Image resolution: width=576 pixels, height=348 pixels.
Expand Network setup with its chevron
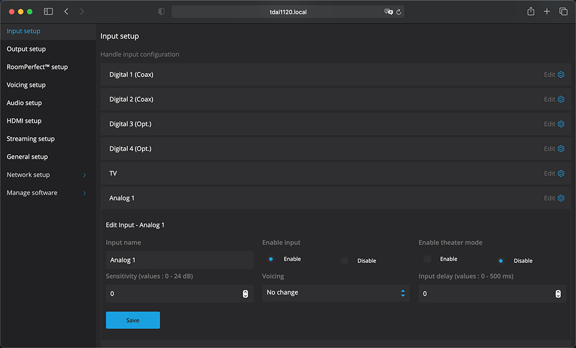(85, 175)
